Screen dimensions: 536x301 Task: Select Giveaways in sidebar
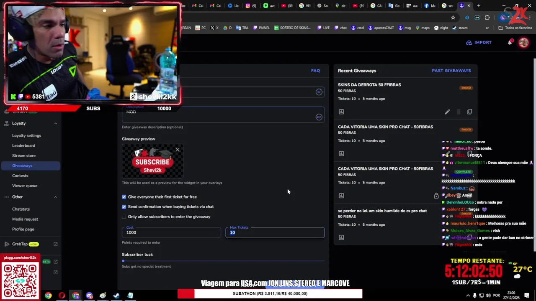31,166
